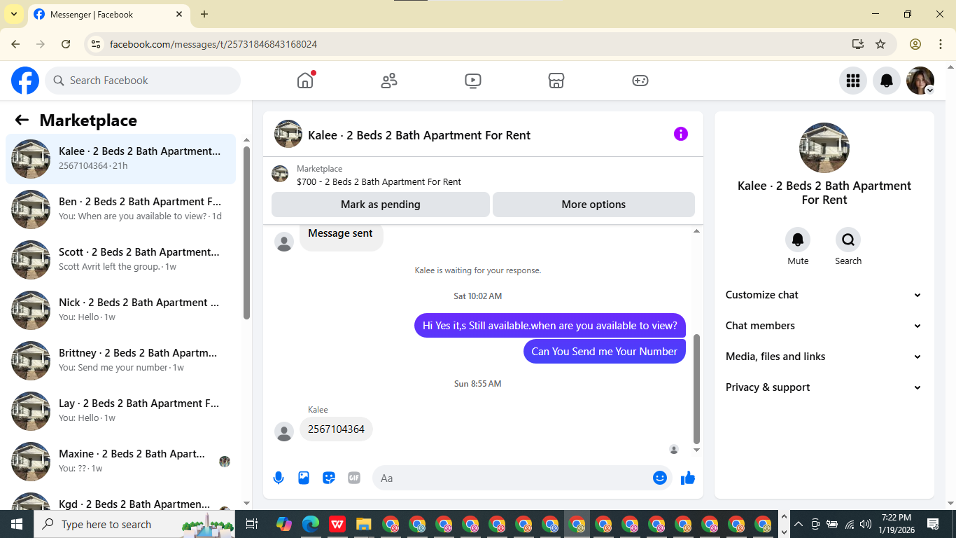The width and height of the screenshot is (956, 538).
Task: Click the 2567104364 message bubble
Action: (336, 429)
